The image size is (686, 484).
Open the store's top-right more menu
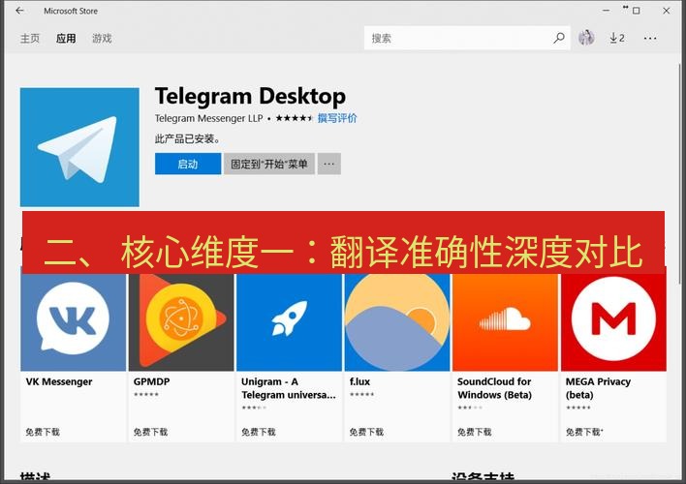[x=650, y=39]
